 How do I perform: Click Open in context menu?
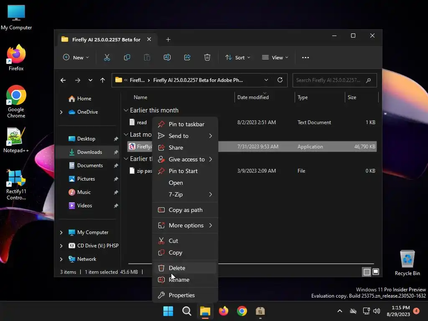[x=185, y=183]
